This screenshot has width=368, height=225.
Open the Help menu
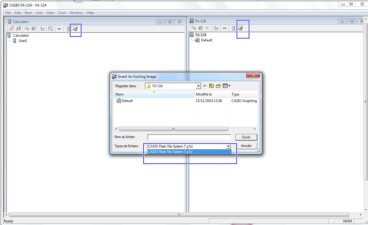click(x=90, y=13)
